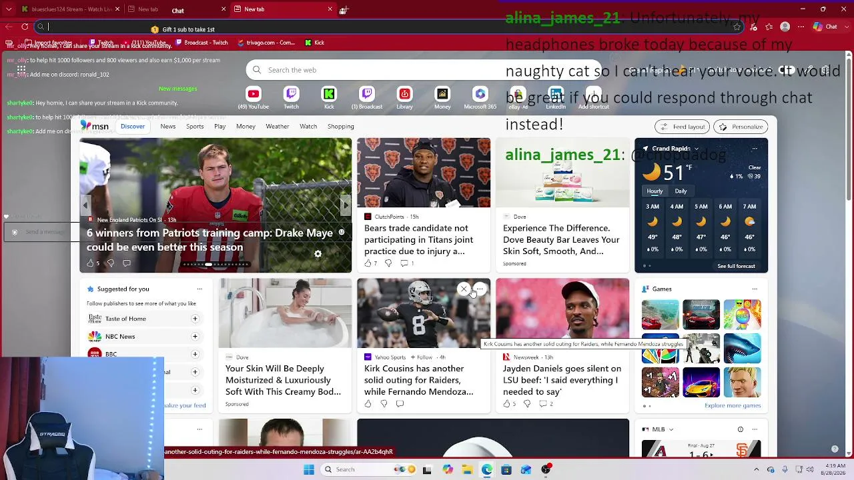Open Suggested for you more options menu

click(x=199, y=289)
